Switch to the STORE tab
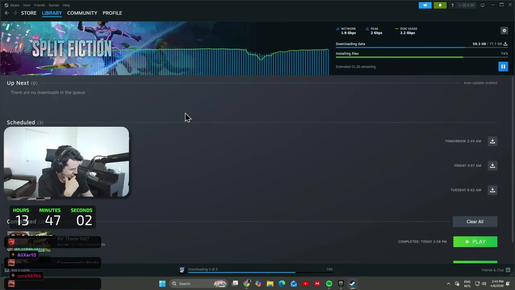The image size is (515, 290). [29, 13]
